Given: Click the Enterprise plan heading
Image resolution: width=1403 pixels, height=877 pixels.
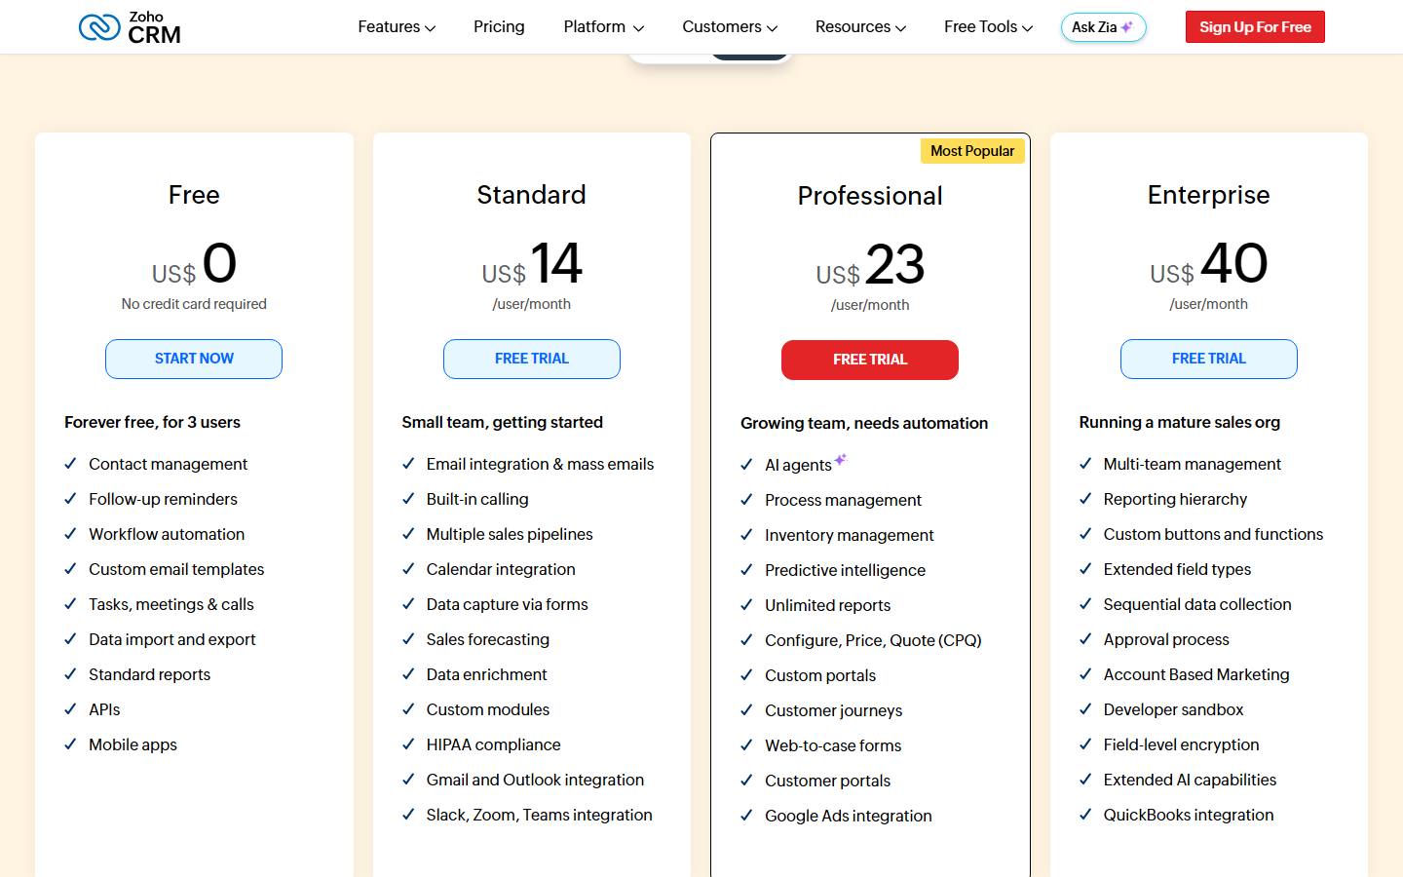Looking at the screenshot, I should (x=1209, y=195).
